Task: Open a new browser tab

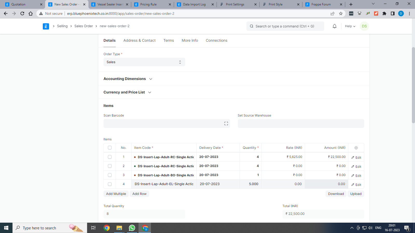Action: [x=351, y=4]
